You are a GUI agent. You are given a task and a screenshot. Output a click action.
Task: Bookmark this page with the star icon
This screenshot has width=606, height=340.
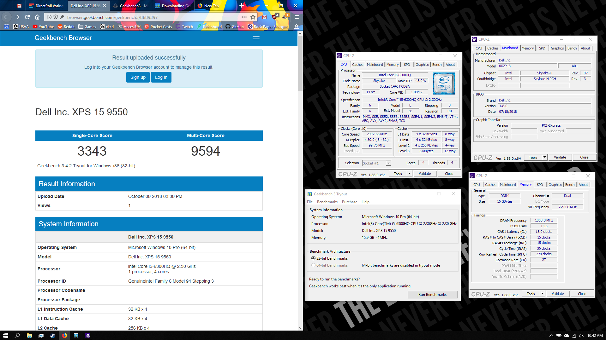coord(253,17)
